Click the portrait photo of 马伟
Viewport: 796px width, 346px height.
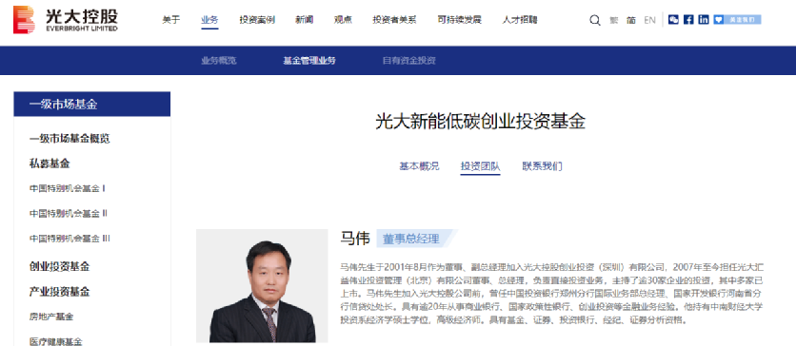coord(262,286)
